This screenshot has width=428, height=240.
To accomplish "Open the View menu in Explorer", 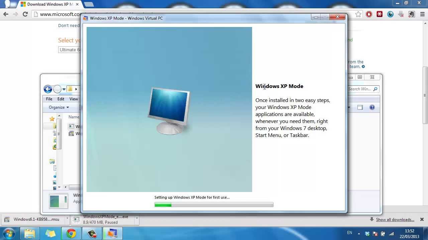I will click(x=74, y=99).
